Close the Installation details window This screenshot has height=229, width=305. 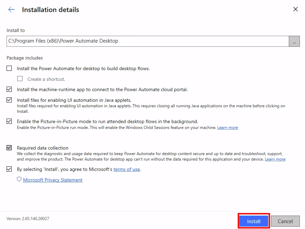tap(295, 9)
